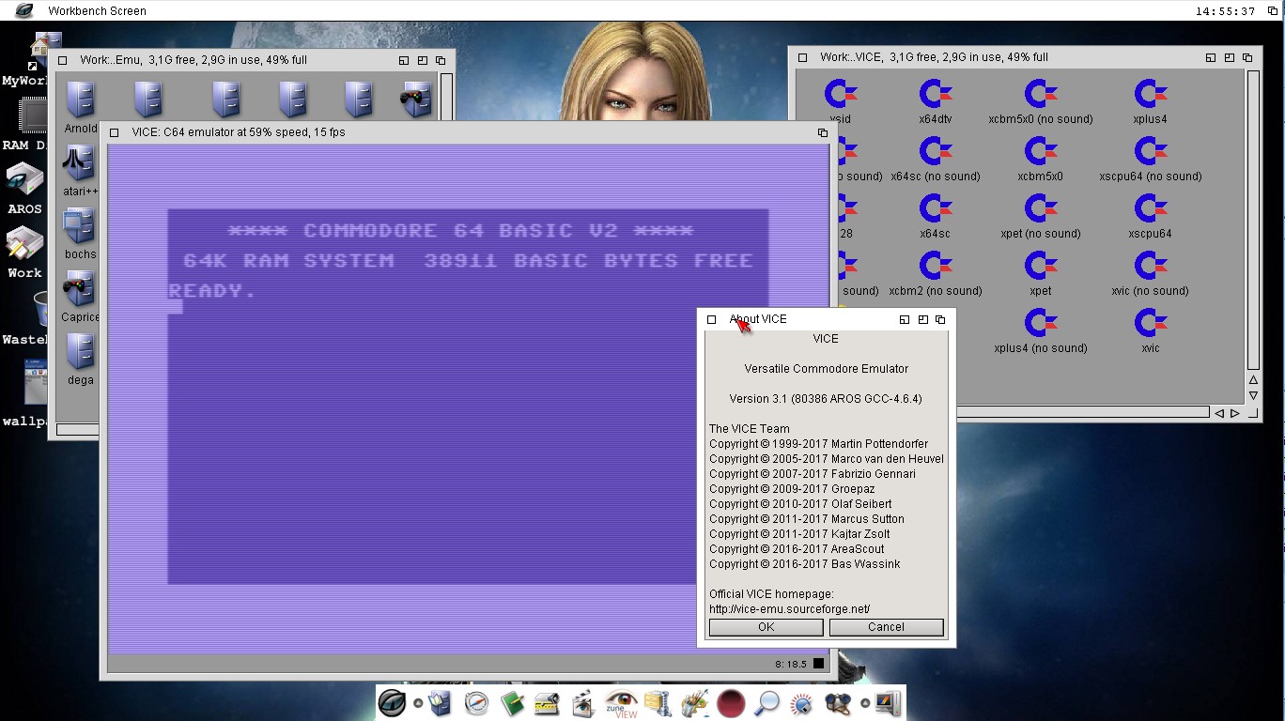Launch the binoculars dock icon
1285x721 pixels.
coord(837,702)
